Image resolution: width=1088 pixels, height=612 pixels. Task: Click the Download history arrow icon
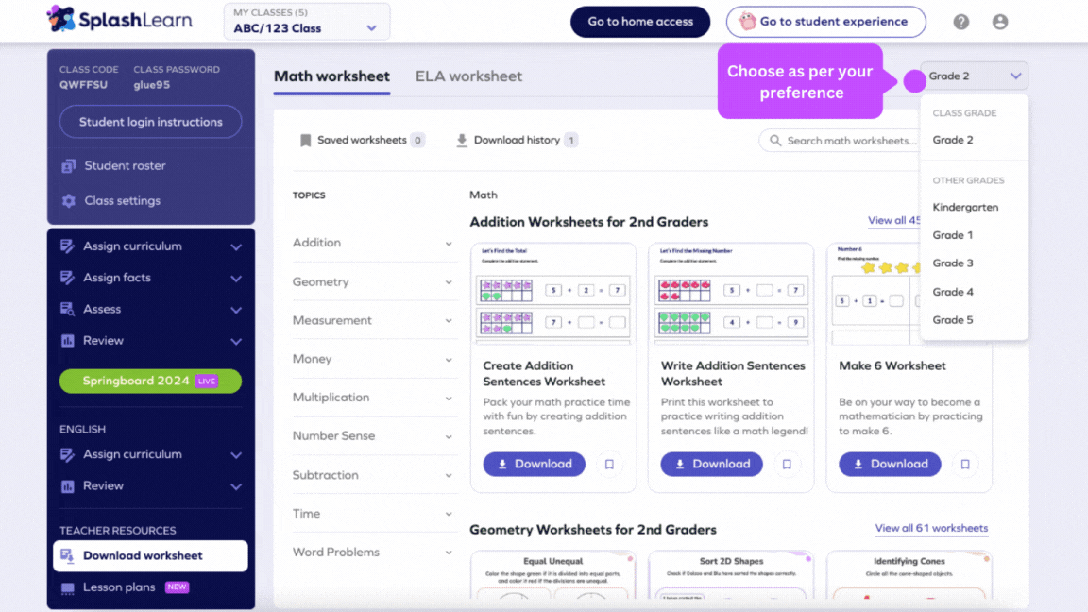pyautogui.click(x=462, y=140)
